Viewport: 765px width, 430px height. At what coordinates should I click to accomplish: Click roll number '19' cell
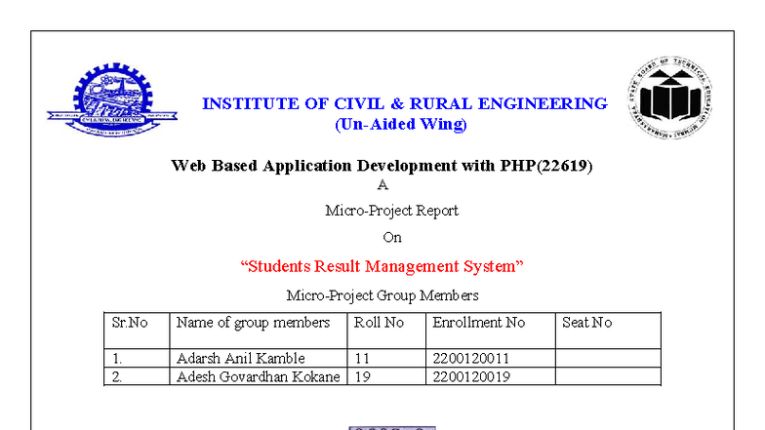click(386, 376)
